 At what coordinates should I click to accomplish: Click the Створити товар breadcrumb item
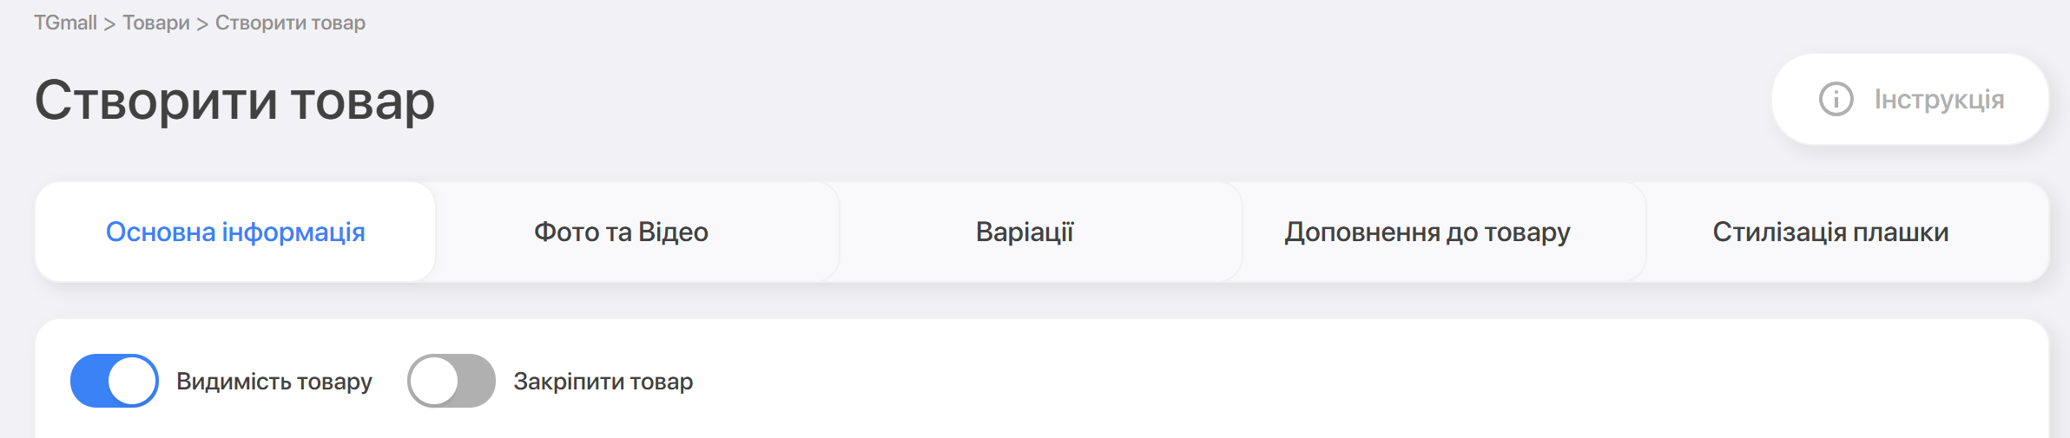coord(290,23)
